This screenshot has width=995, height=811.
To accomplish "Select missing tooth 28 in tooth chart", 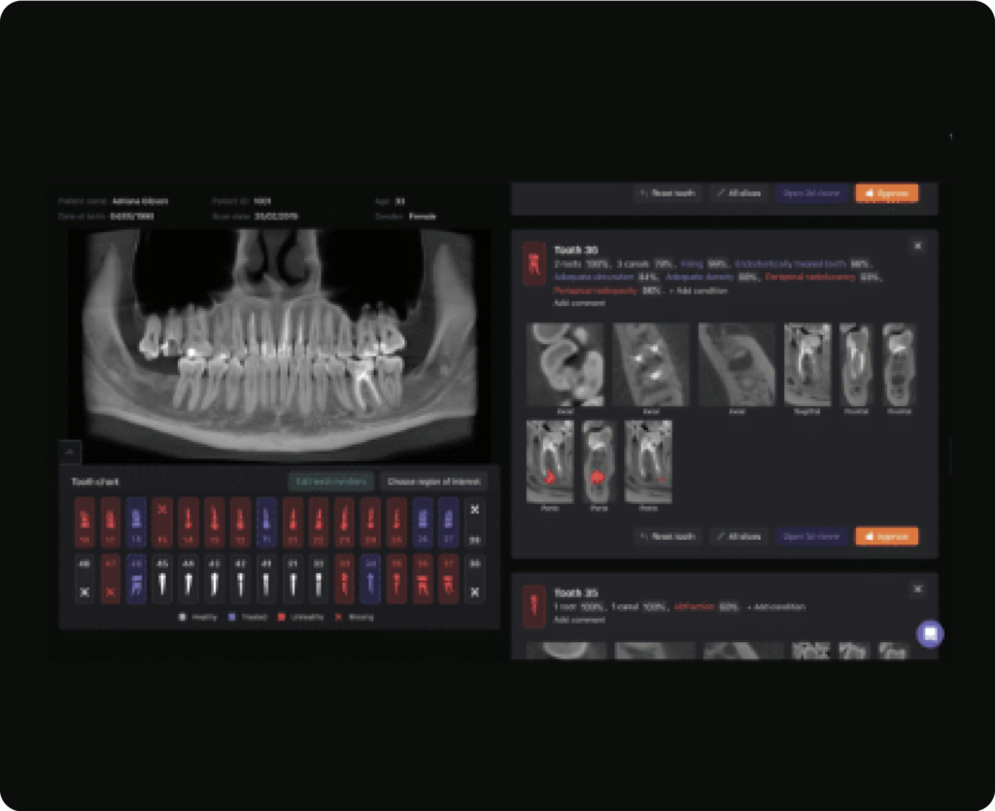I will click(474, 523).
